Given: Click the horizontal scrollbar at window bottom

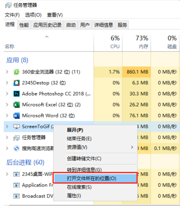Looking at the screenshot, I should pos(91,205).
